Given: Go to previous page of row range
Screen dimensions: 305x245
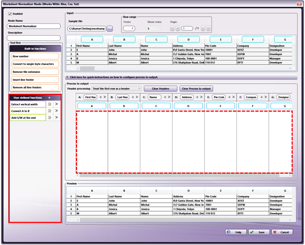Looking at the screenshot, I should (x=178, y=28).
